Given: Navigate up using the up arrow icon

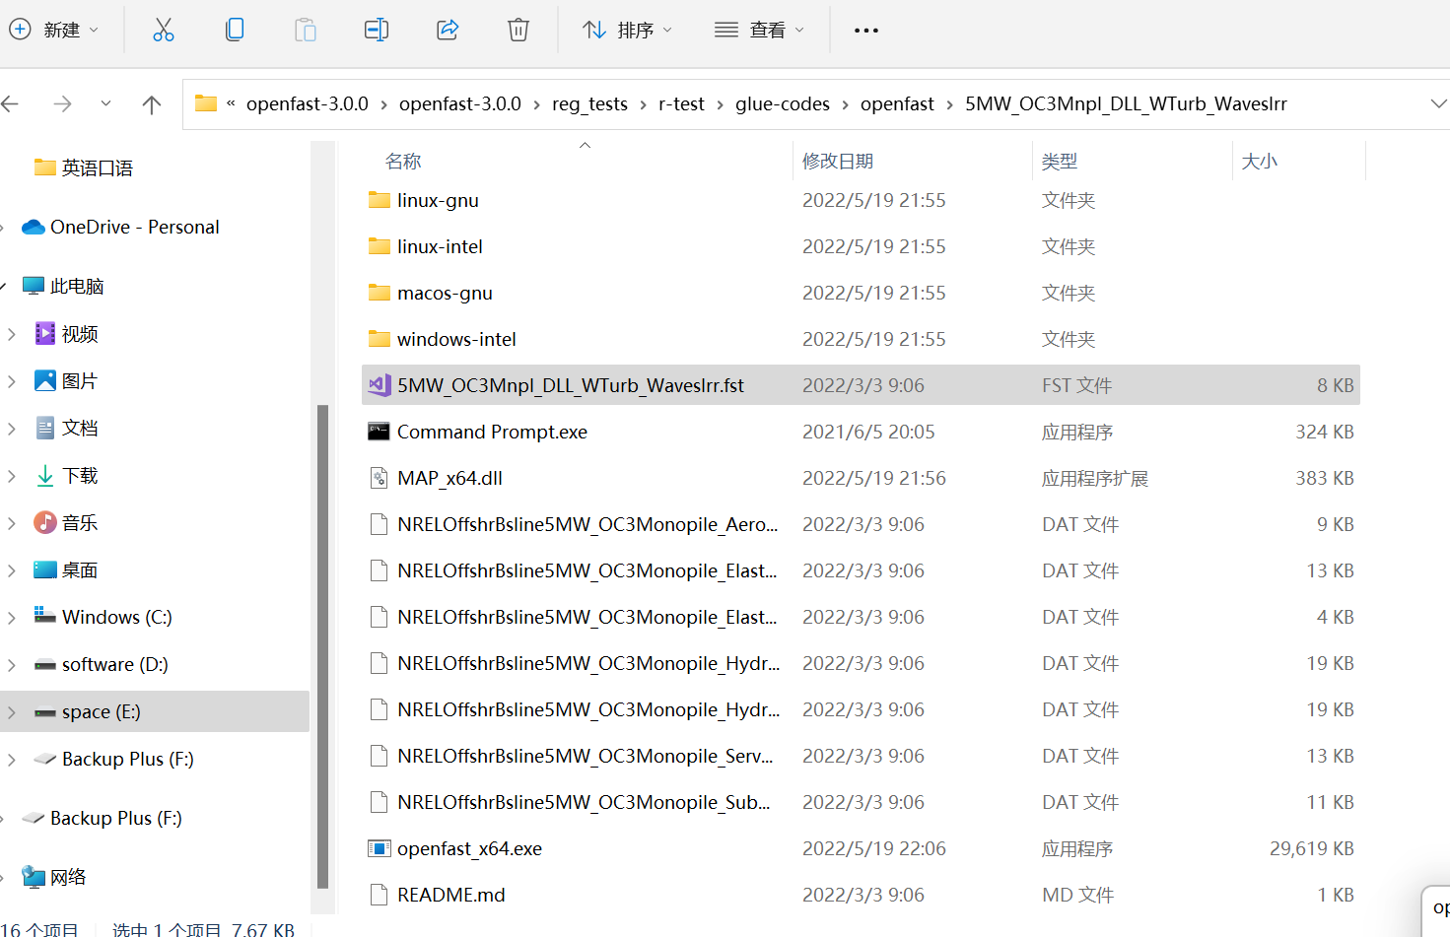Looking at the screenshot, I should pyautogui.click(x=151, y=103).
